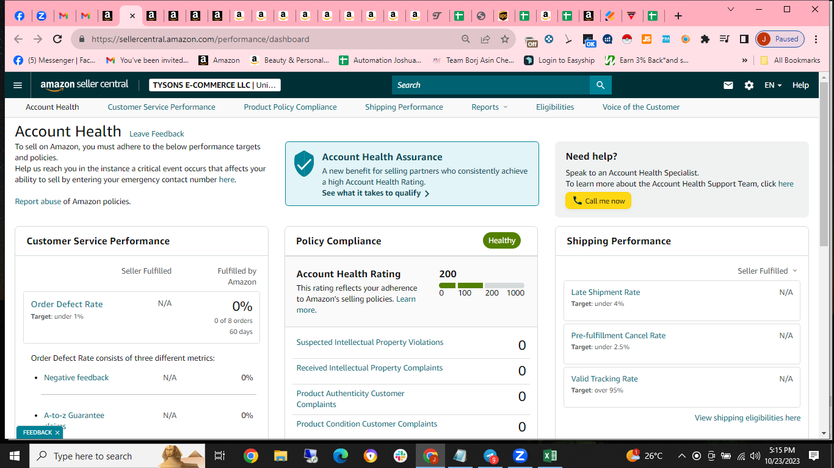Focus the browser address bar URL
Image resolution: width=834 pixels, height=468 pixels.
[200, 39]
